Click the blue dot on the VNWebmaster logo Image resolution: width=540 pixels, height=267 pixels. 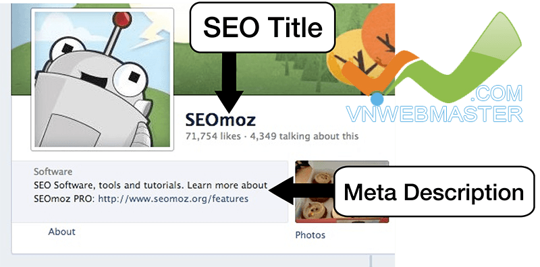click(377, 99)
